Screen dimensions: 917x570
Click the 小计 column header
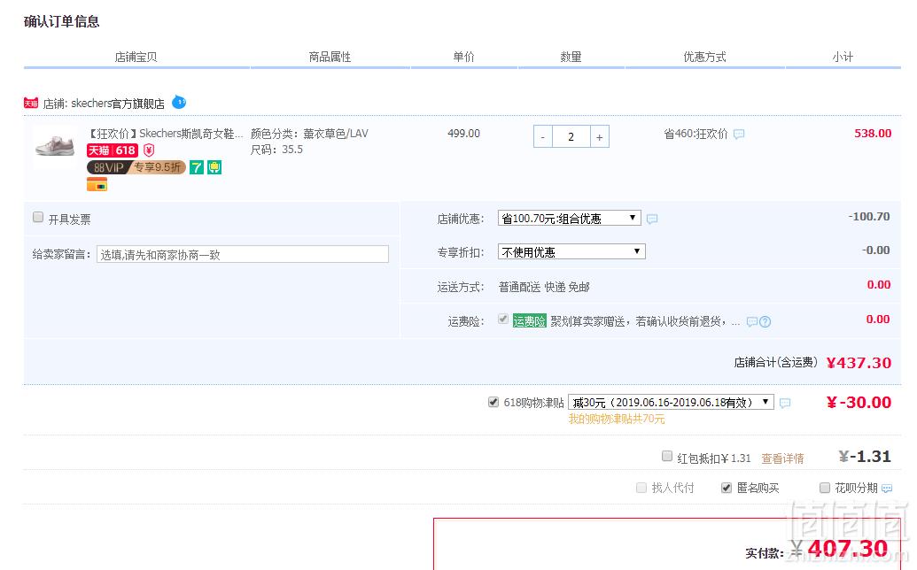(x=843, y=57)
